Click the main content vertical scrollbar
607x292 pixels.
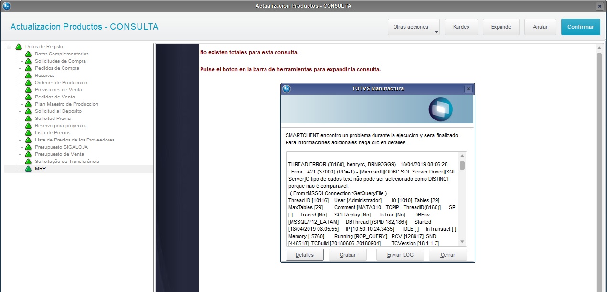click(599, 167)
